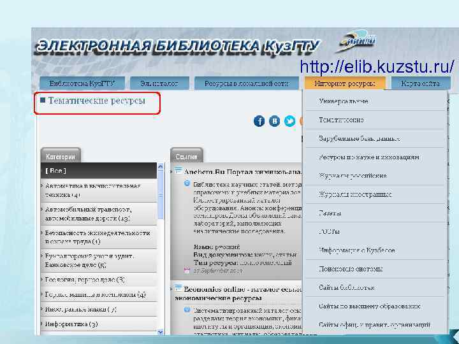The width and height of the screenshot is (459, 344).
Task: Expand arrow before Economics online link entry
Action: coord(172,289)
